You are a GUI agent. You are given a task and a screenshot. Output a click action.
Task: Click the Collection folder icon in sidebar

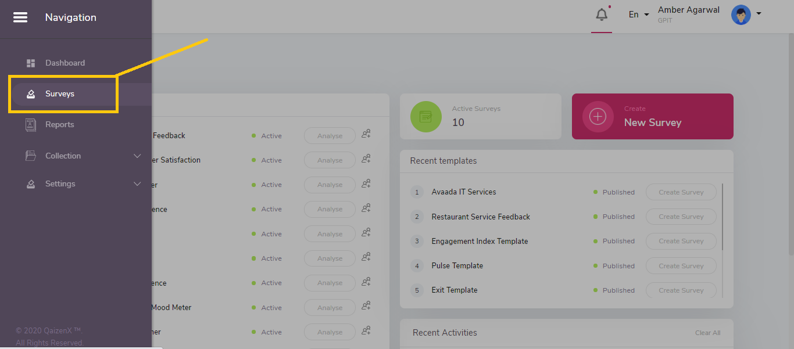[31, 156]
